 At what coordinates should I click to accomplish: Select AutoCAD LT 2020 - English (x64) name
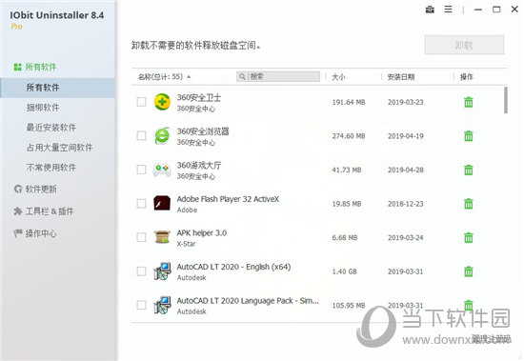pyautogui.click(x=233, y=267)
